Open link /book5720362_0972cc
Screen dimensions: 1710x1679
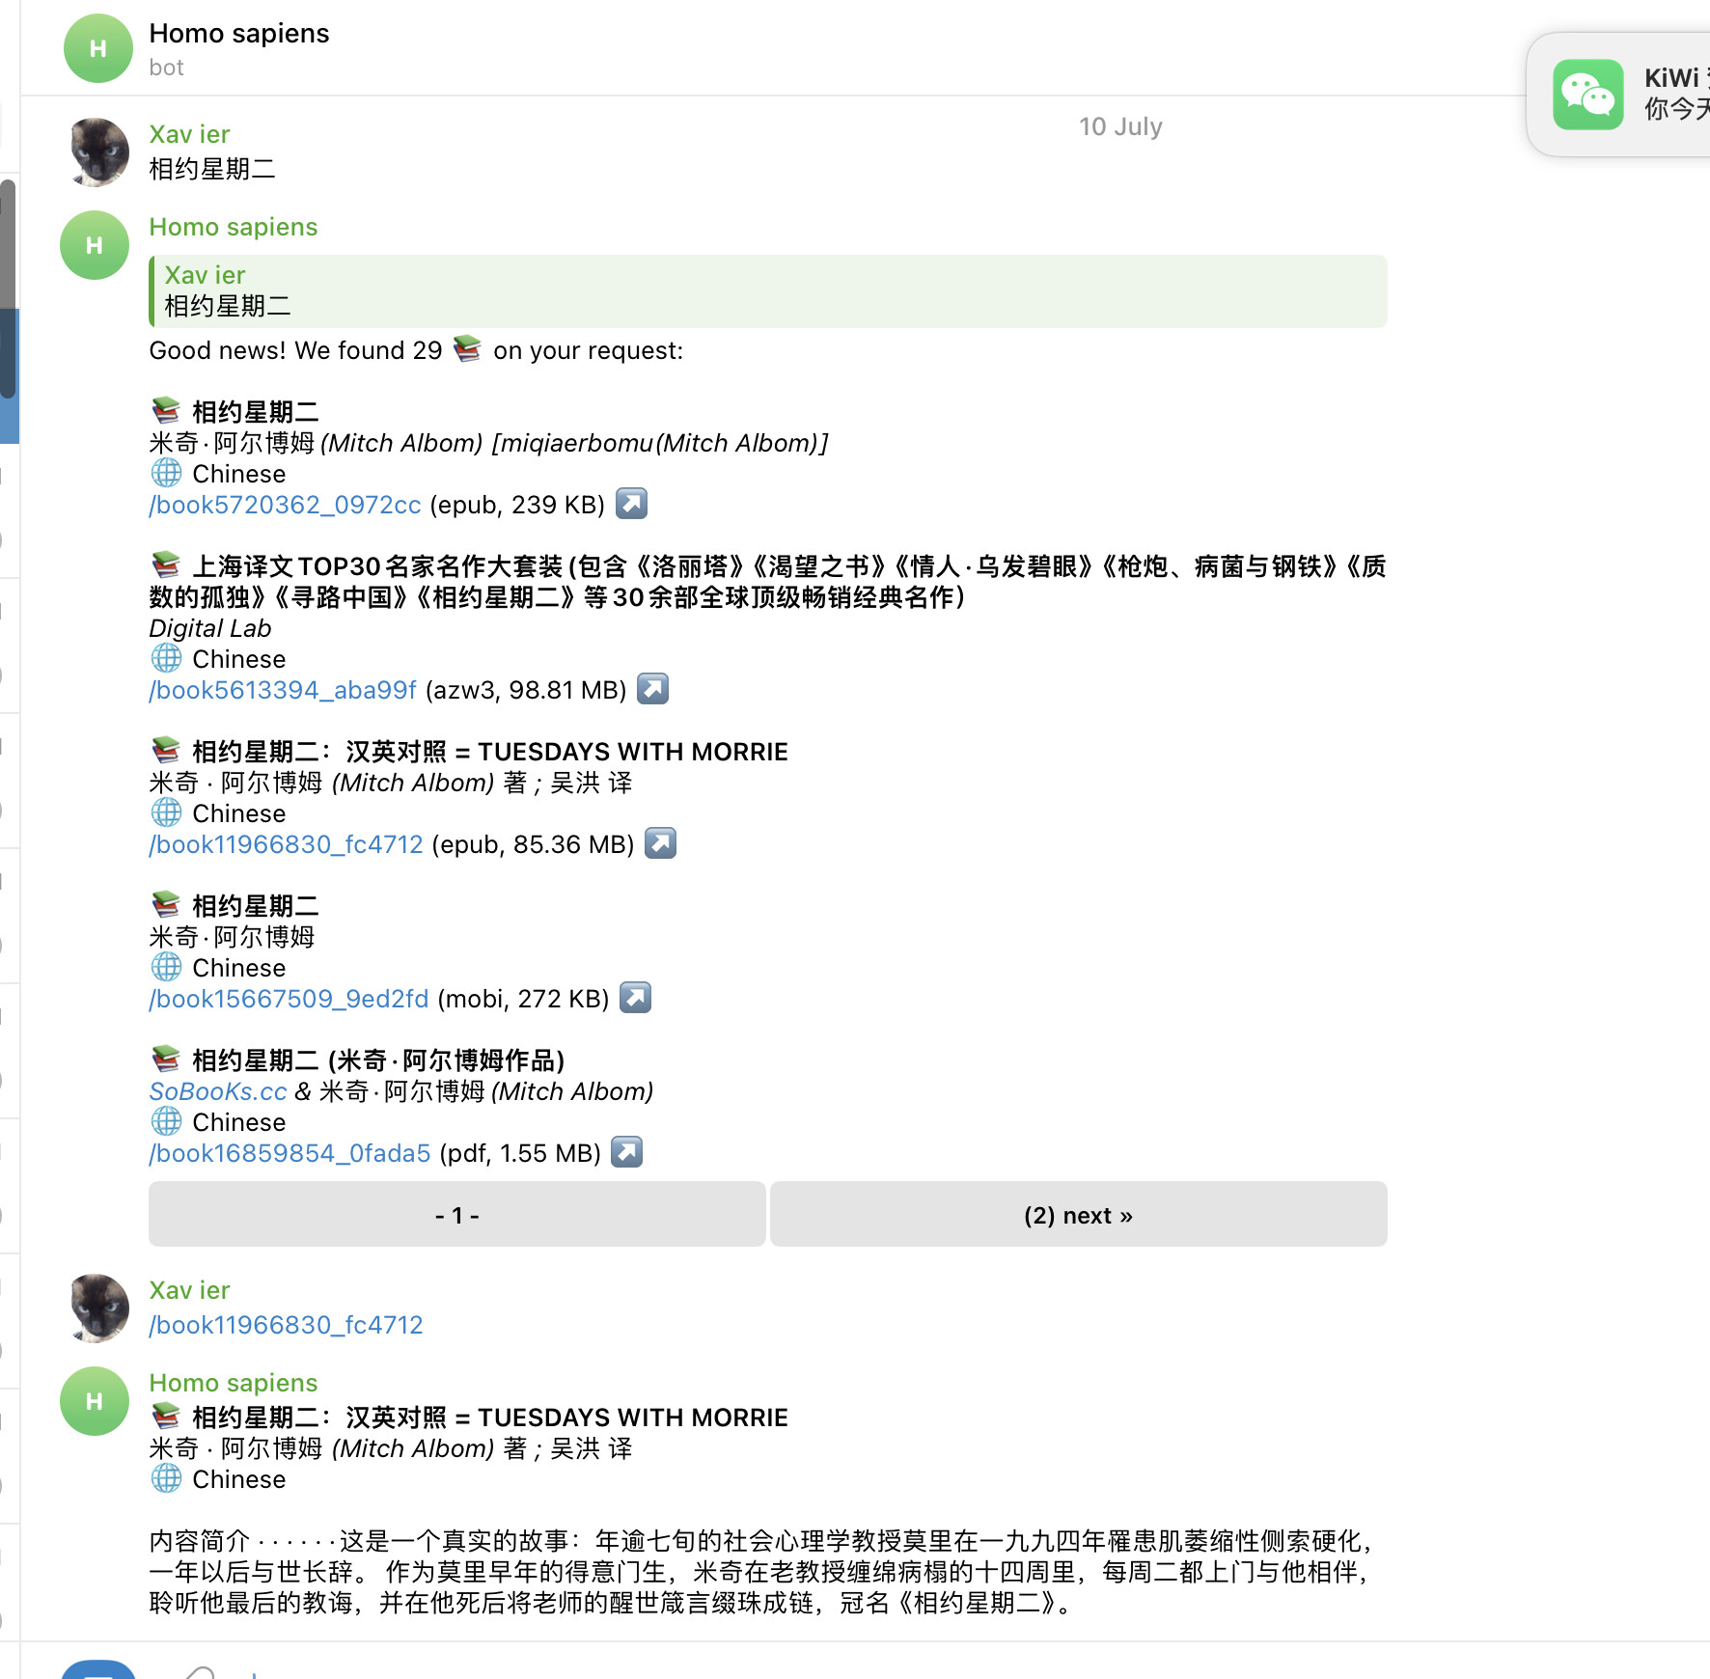coord(285,505)
